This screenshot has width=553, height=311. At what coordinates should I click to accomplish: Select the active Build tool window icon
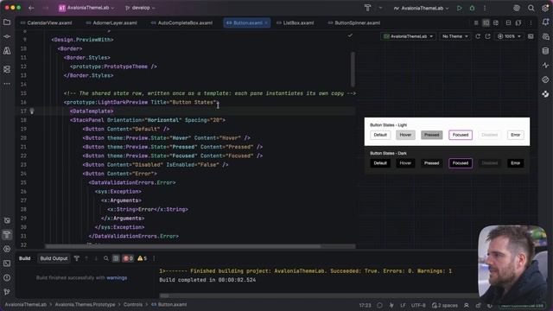click(7, 234)
